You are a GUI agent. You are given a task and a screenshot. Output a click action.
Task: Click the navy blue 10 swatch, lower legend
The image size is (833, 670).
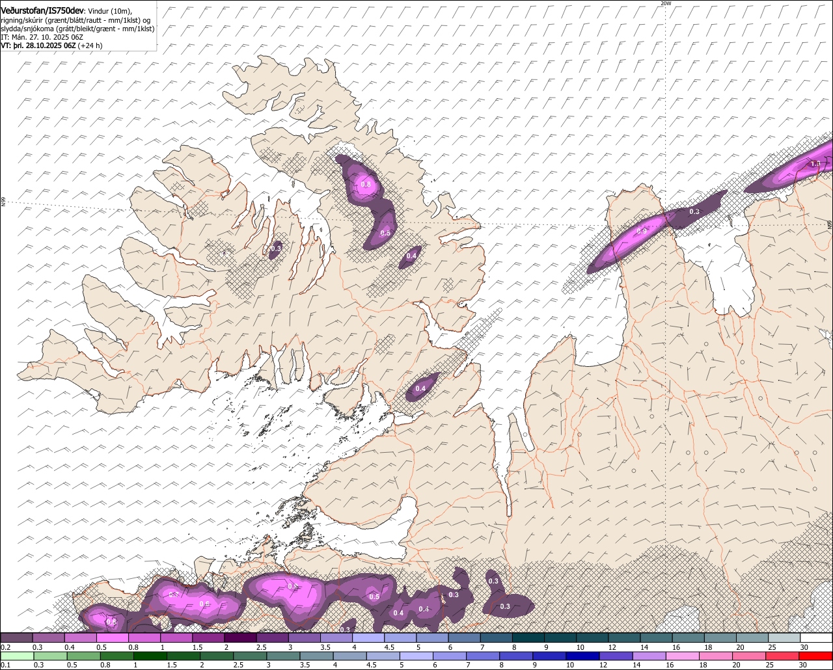583,656
